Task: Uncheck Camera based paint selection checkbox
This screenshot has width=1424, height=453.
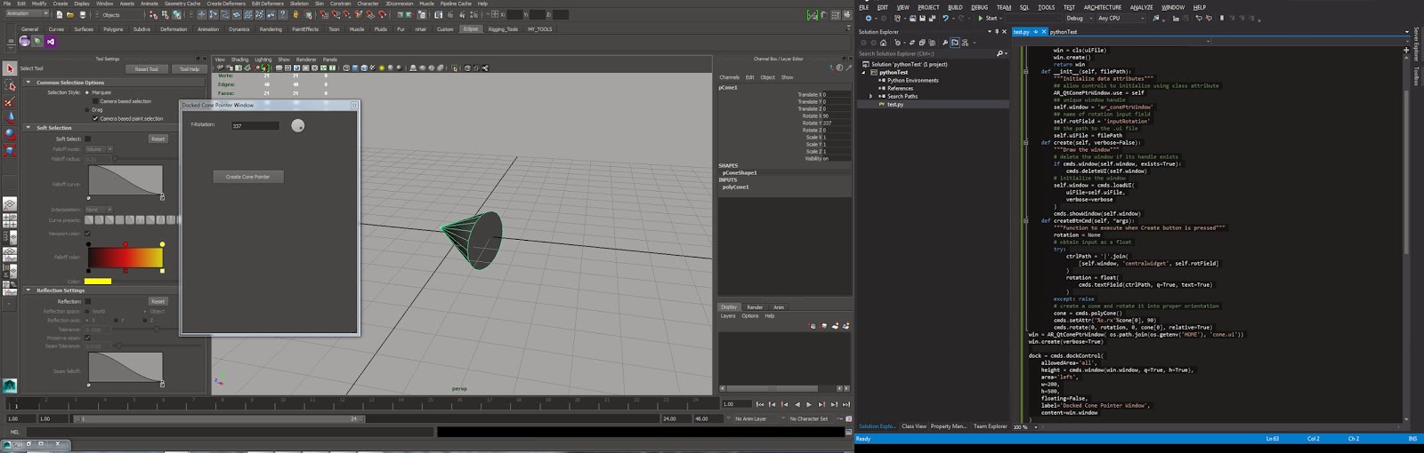Action: tap(96, 118)
